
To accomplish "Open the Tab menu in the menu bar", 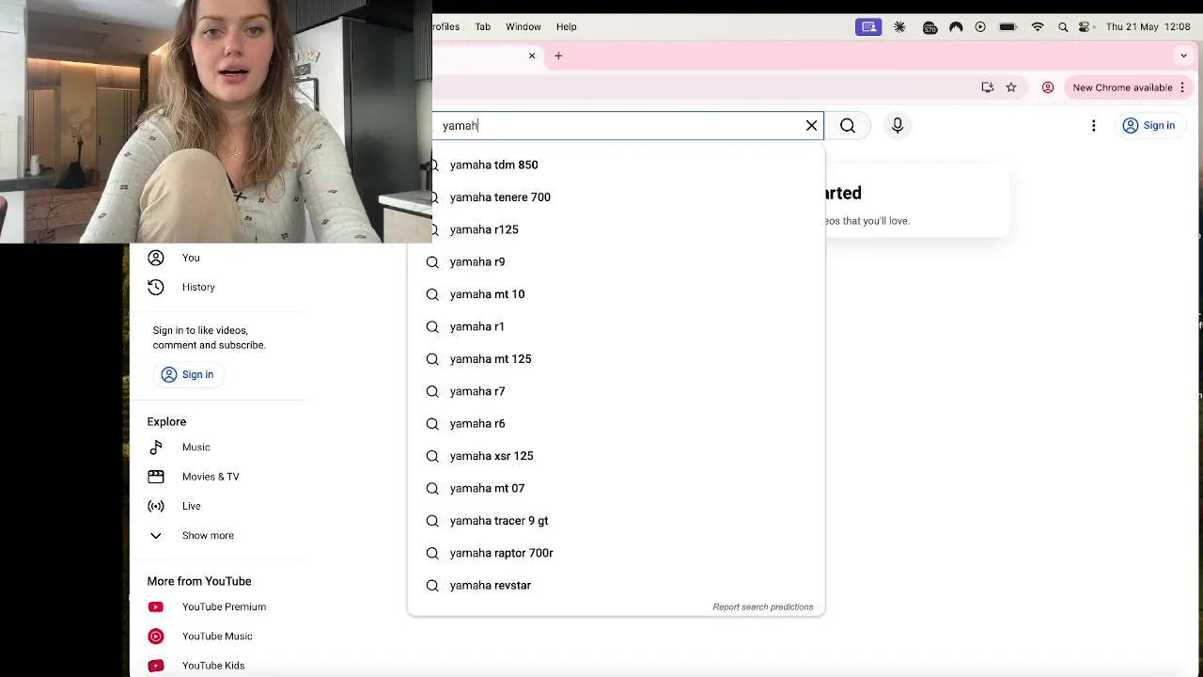I will point(482,26).
